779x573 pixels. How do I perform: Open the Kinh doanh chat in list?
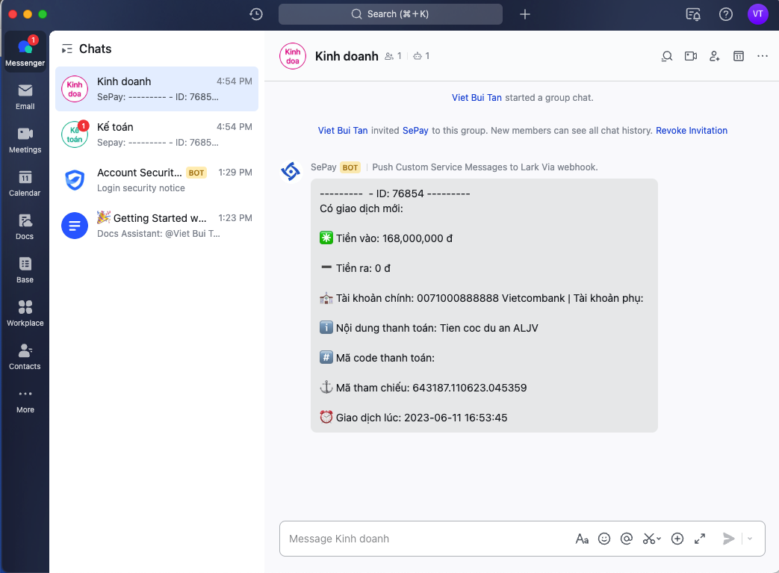coord(157,89)
